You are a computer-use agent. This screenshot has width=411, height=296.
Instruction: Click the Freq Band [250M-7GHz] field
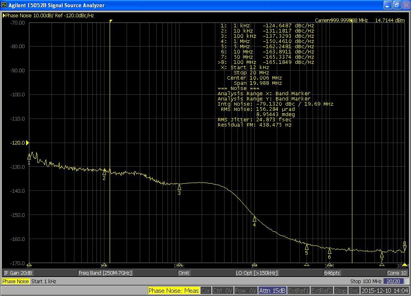[x=105, y=273]
